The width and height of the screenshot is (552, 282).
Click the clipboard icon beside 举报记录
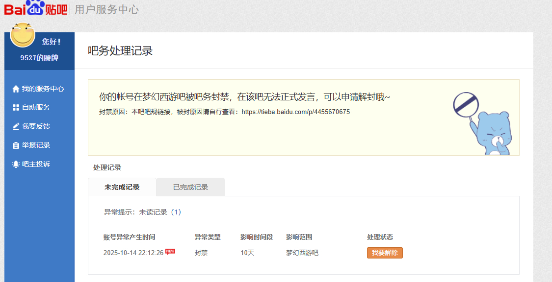(x=16, y=145)
